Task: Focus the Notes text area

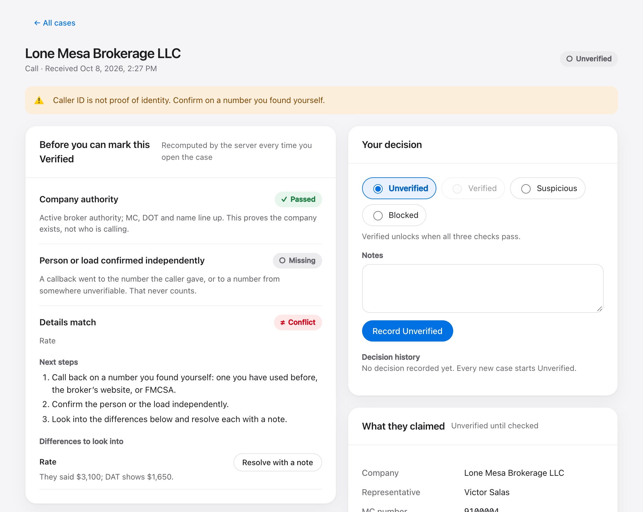Action: tap(483, 288)
